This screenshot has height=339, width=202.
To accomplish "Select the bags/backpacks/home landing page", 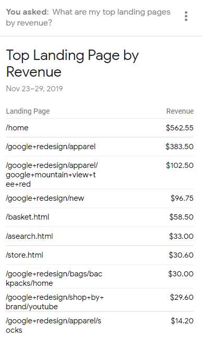I will click(x=54, y=279).
